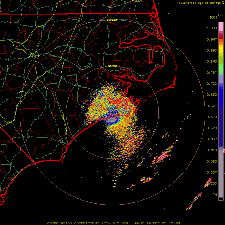The image size is (225, 225).
Task: Click the TH threshold label
Action: 215,195
